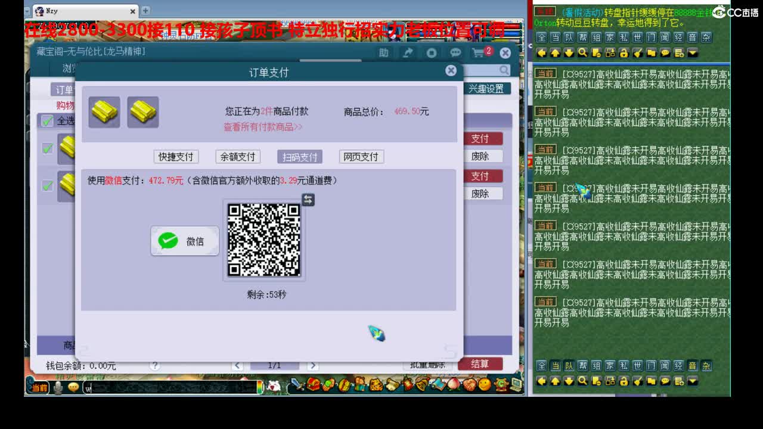Click the microphone icon in the bottom chat bar
763x429 pixels.
(58, 387)
